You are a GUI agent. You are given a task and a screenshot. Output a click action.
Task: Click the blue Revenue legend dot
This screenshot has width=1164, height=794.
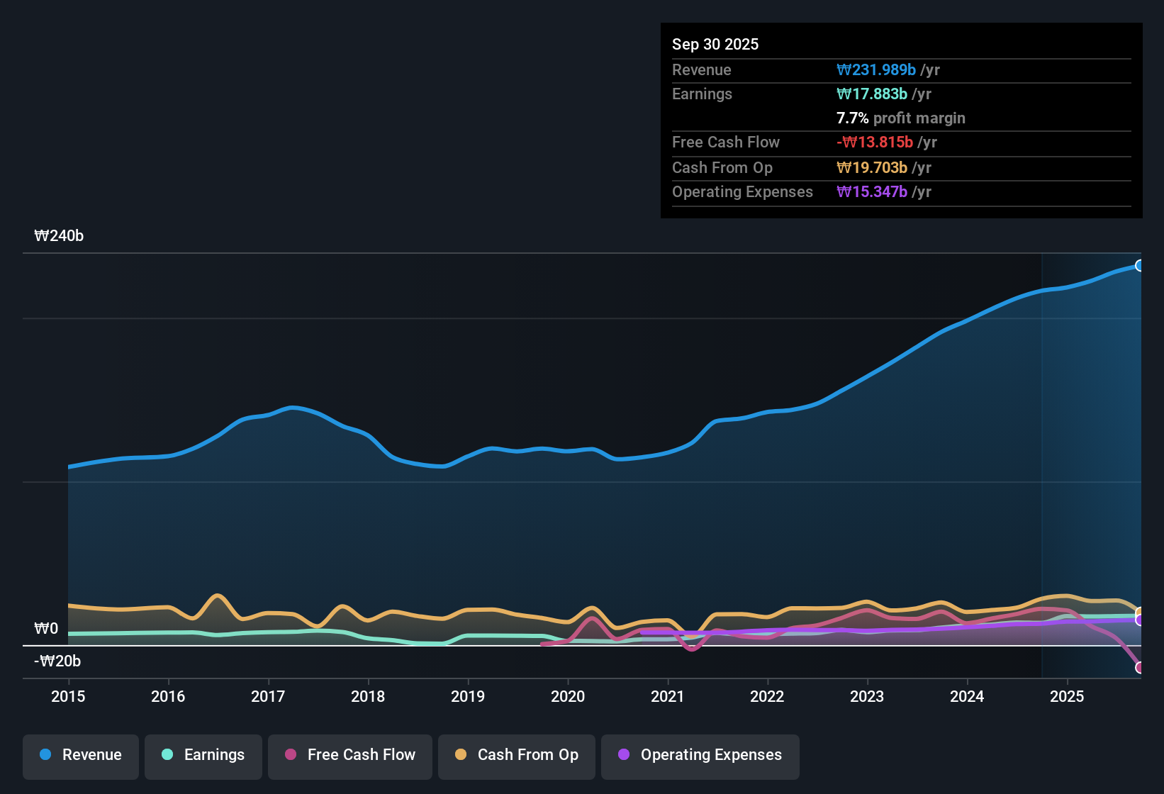coord(45,755)
